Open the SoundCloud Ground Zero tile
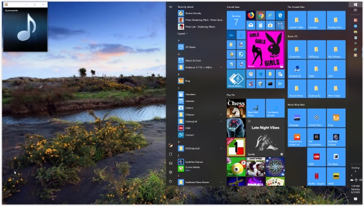The width and height of the screenshot is (364, 206). pyautogui.click(x=297, y=138)
